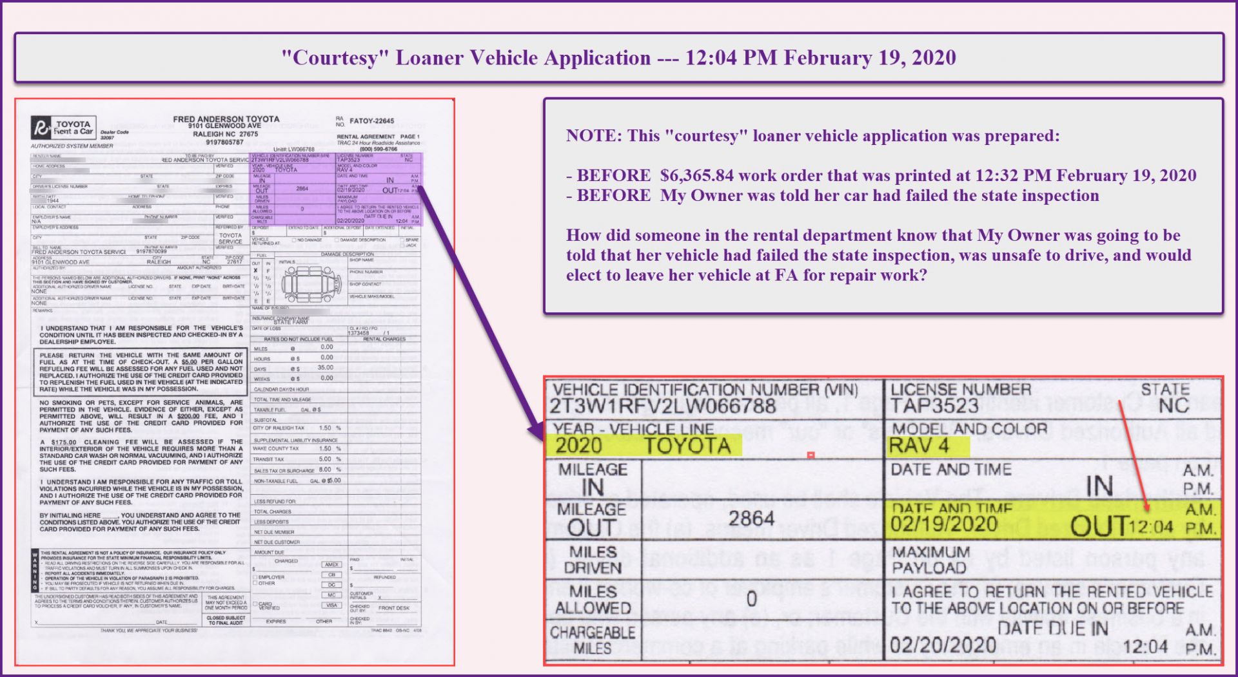
Task: Click the OUT time 12:04 in highlighted row
Action: point(1150,528)
